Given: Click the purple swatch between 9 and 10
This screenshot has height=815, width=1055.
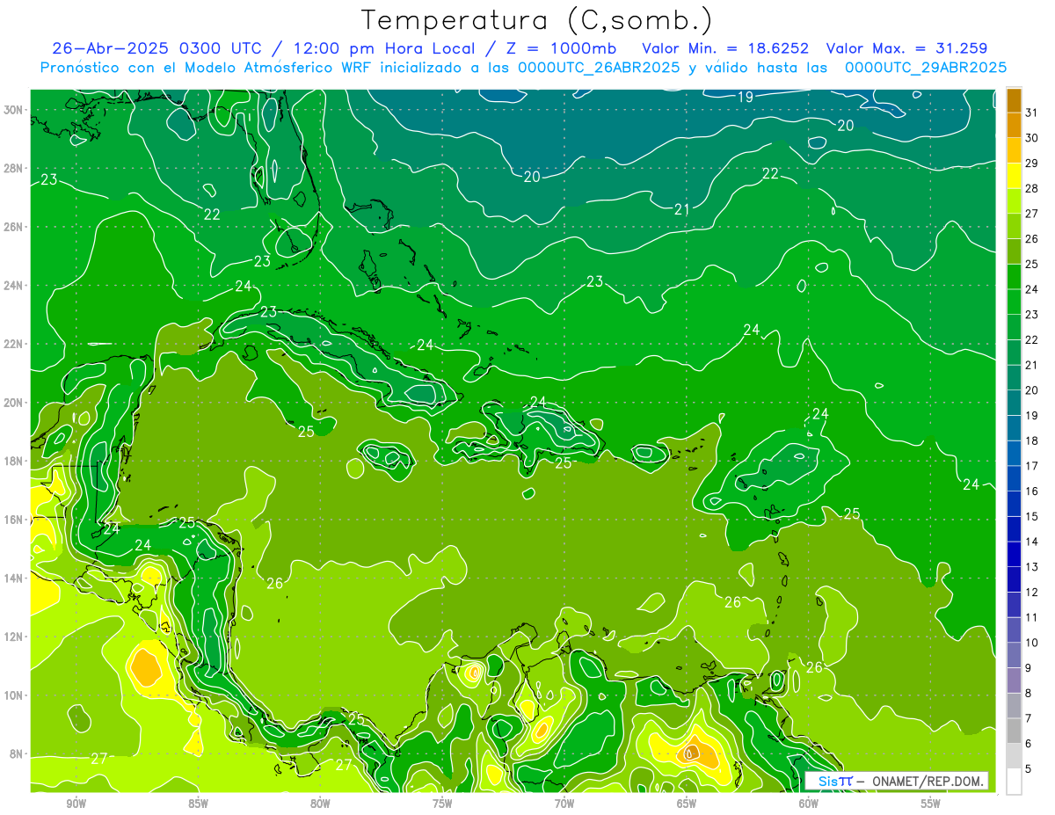Looking at the screenshot, I should tap(1014, 655).
